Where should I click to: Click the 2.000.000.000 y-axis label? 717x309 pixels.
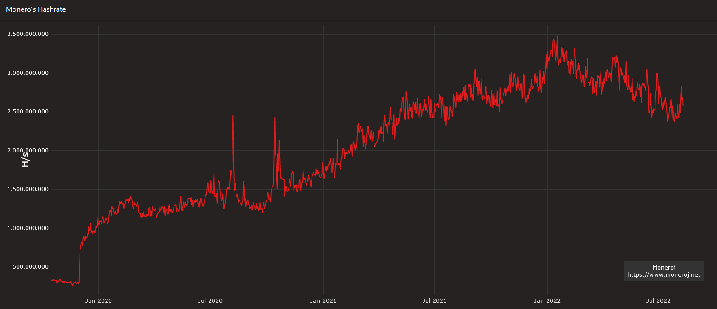[x=28, y=151]
